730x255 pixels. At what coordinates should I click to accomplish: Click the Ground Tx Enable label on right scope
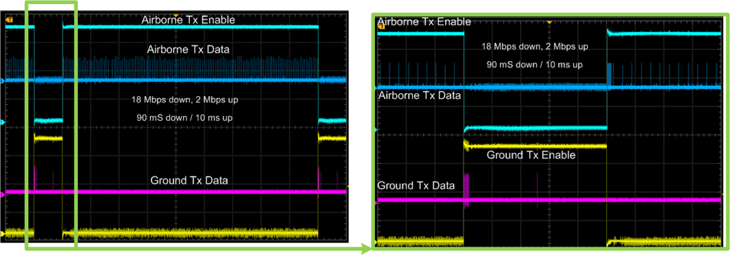coord(530,156)
